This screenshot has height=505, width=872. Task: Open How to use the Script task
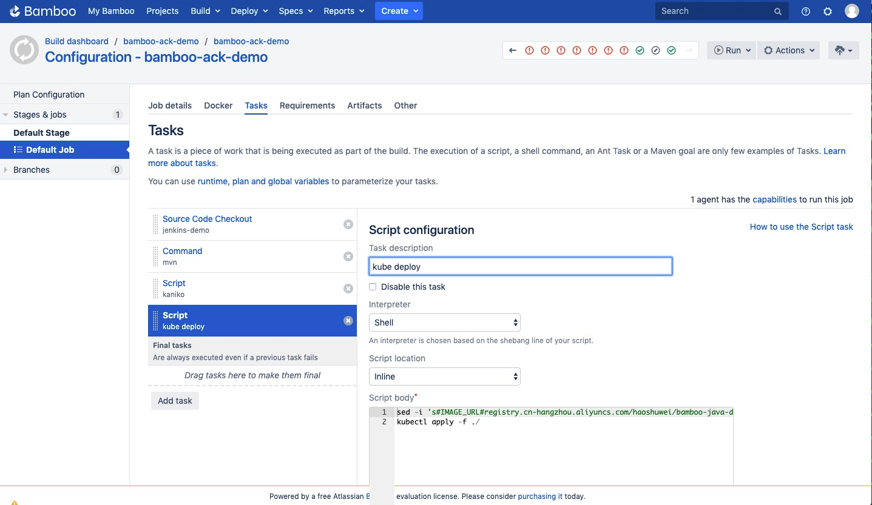(x=802, y=227)
